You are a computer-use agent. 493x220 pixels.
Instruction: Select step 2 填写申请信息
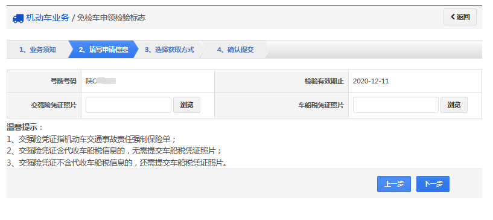click(x=103, y=50)
